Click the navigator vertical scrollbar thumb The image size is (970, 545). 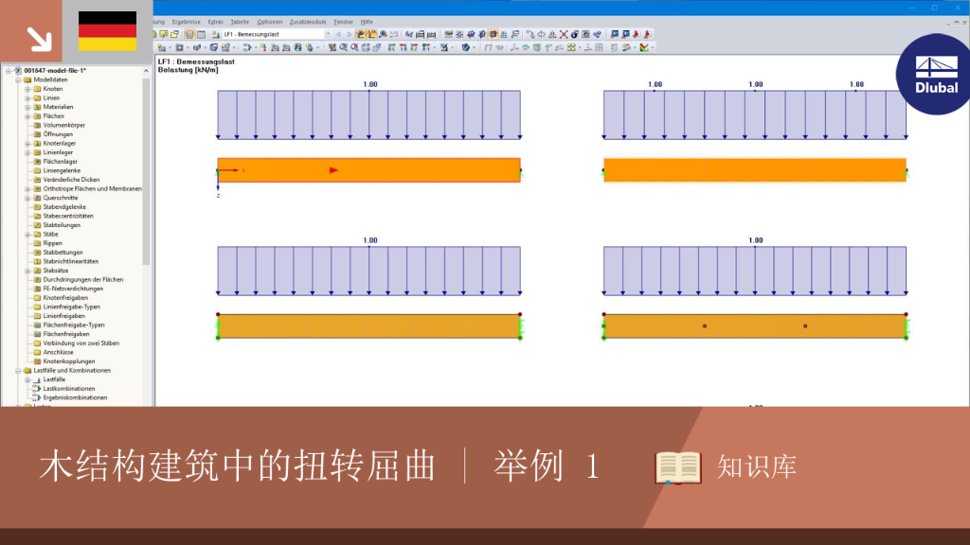(147, 170)
